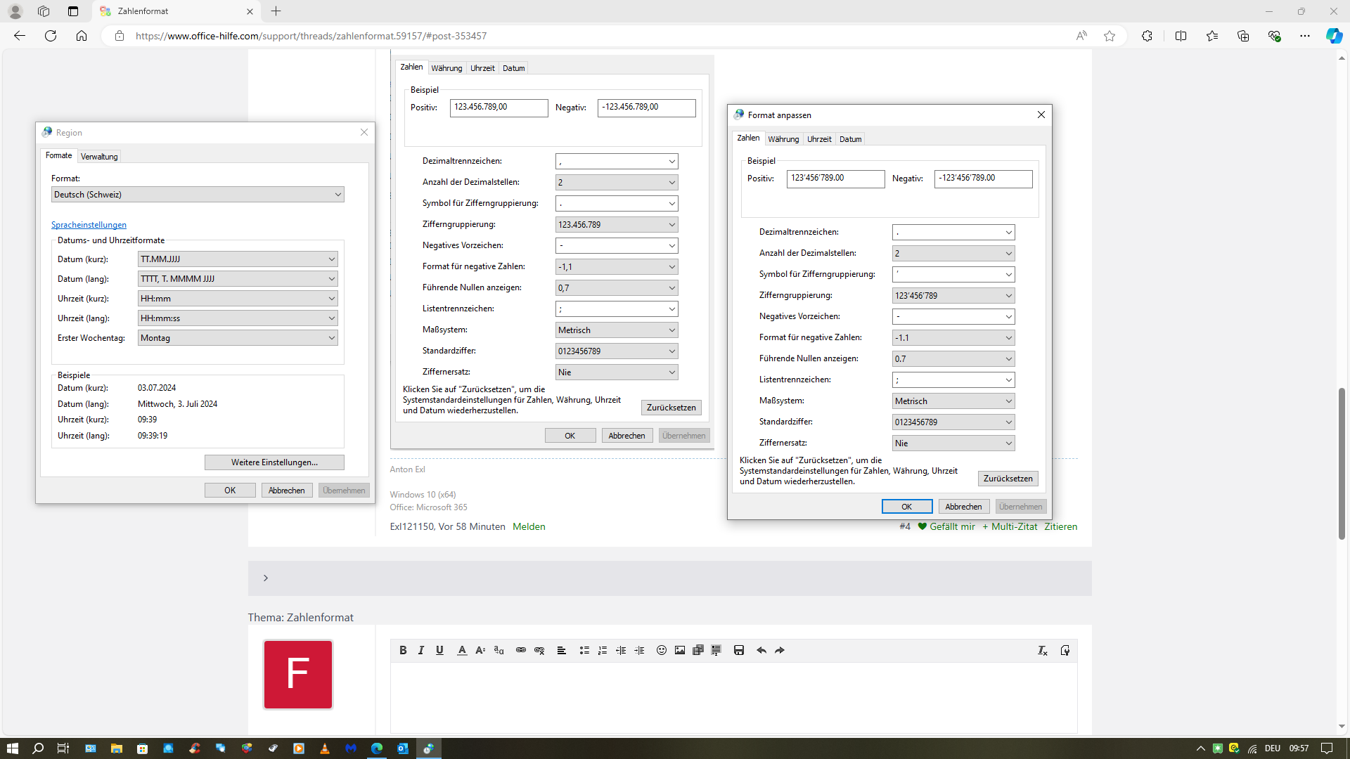This screenshot has height=759, width=1350.
Task: Switch to Datum tab in Format anpassen
Action: click(850, 139)
